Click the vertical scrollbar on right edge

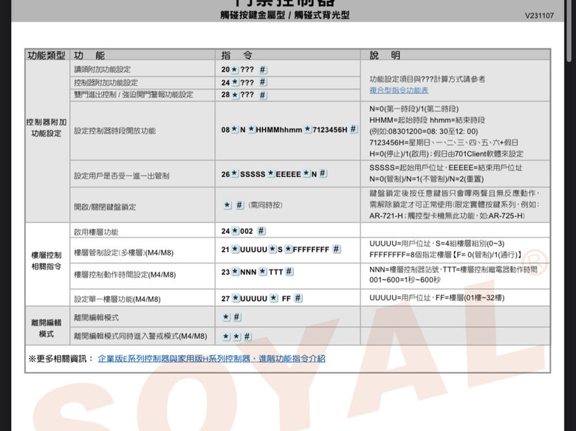pos(569,31)
